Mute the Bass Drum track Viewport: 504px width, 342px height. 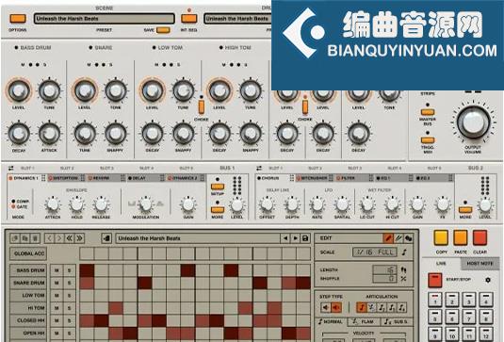click(x=57, y=270)
